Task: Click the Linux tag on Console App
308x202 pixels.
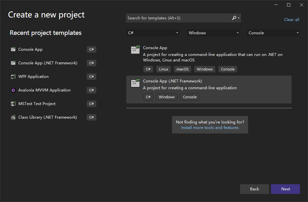Action: [x=163, y=69]
